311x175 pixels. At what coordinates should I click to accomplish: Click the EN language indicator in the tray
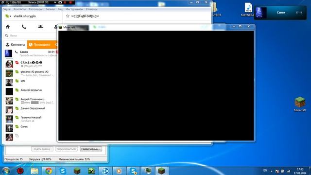265,171
